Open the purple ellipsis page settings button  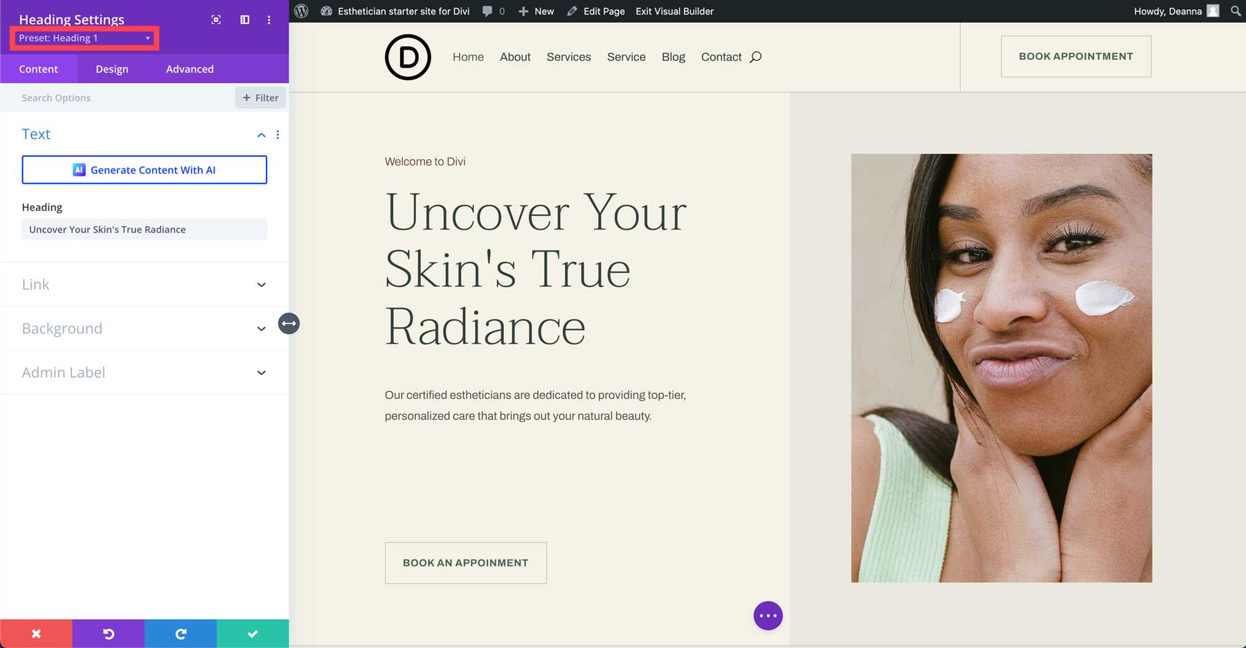(x=767, y=615)
